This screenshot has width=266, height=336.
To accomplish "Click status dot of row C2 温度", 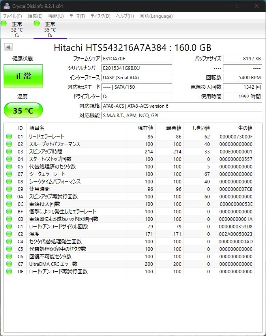I will click(x=9, y=234).
